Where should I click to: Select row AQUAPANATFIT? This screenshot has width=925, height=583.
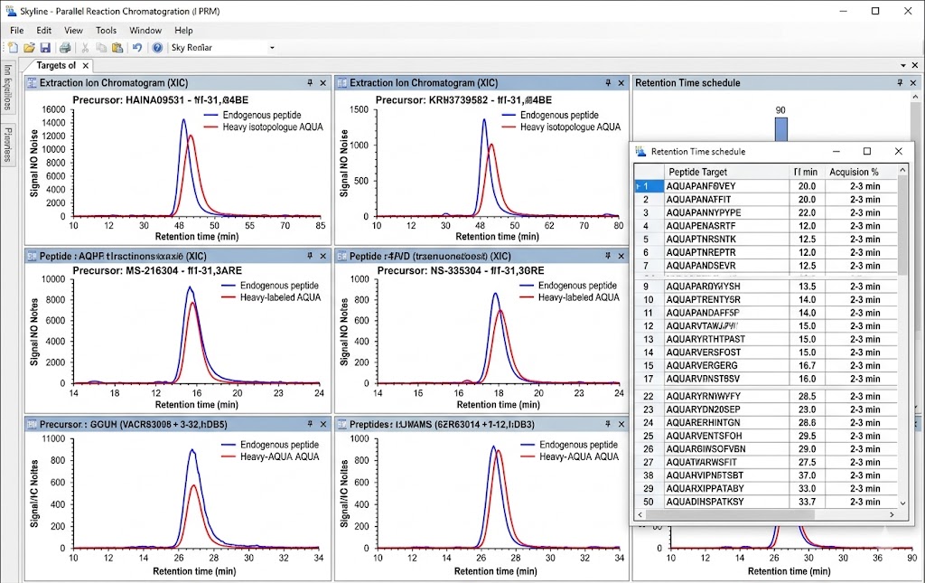766,200
